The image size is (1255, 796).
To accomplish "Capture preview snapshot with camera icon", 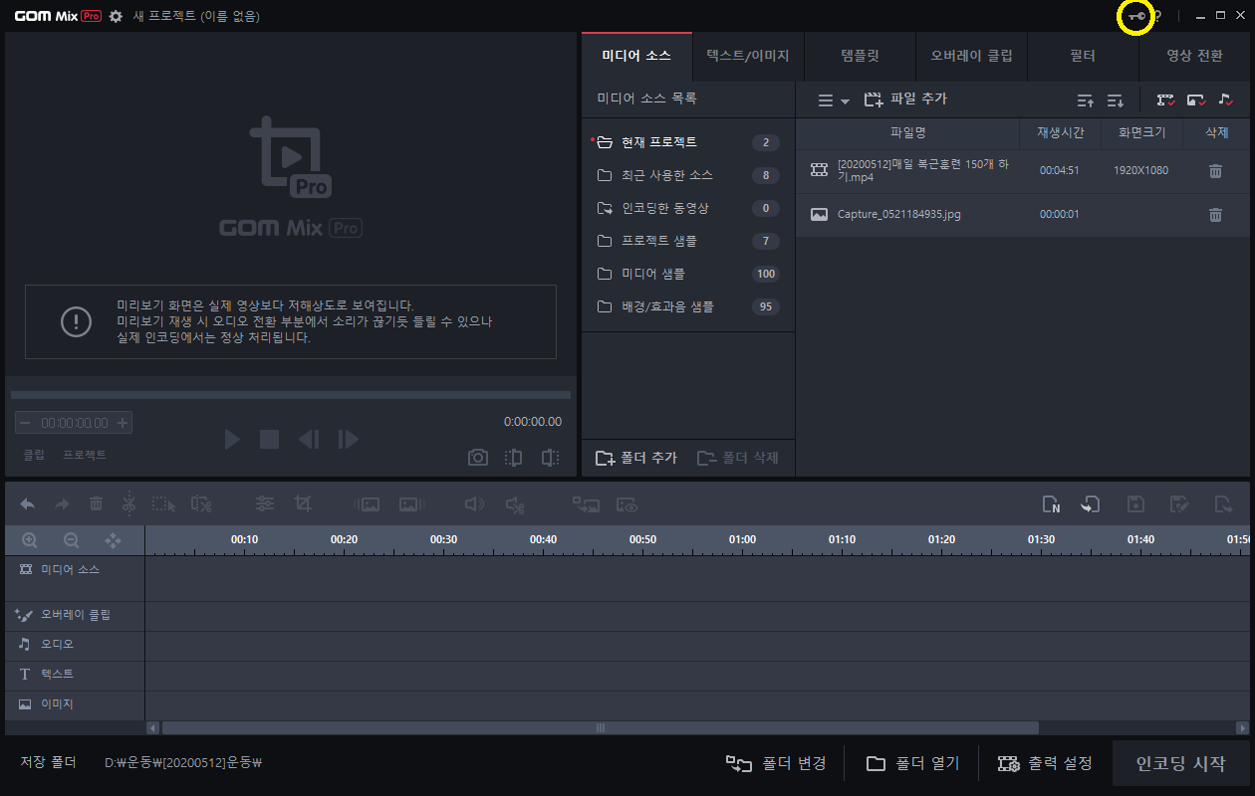I will 478,458.
